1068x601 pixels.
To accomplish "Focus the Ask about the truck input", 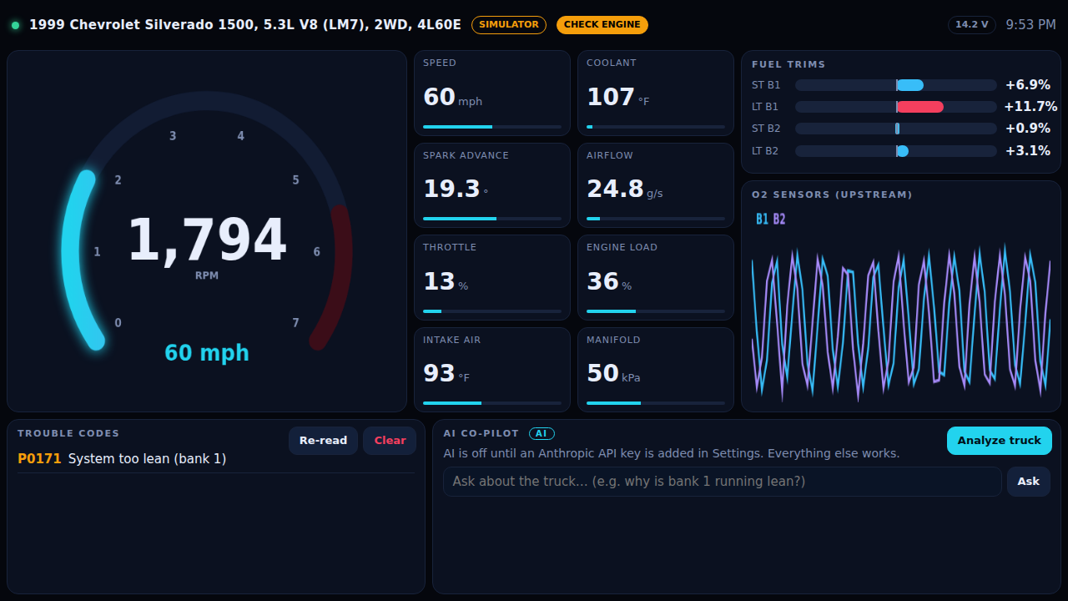I will pos(723,482).
